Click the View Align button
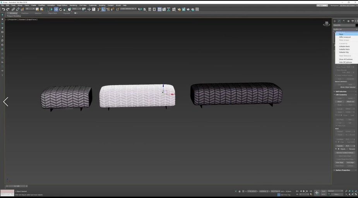 [339, 163]
